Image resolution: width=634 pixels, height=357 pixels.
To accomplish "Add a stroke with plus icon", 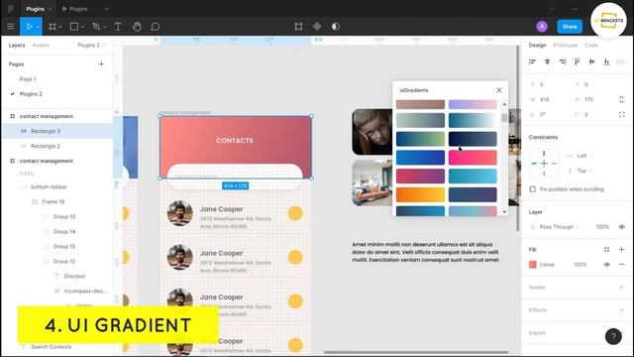I will [621, 288].
